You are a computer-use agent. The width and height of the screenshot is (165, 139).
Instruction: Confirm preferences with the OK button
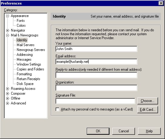(98, 131)
